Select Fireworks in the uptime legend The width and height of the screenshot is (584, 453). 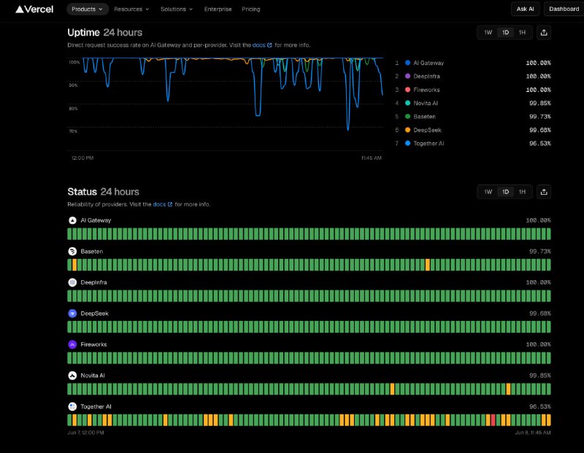(426, 90)
